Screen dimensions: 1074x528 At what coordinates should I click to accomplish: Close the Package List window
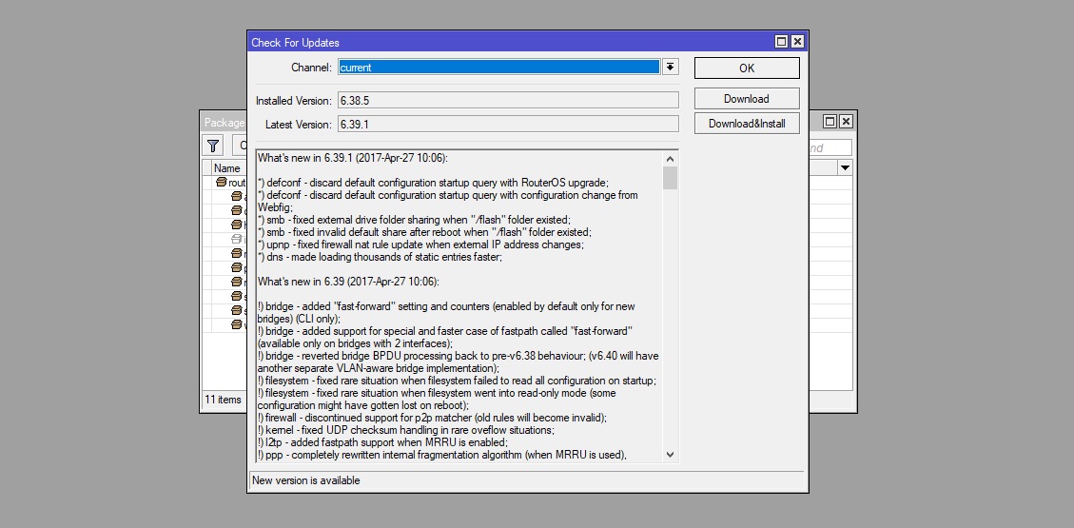(846, 121)
